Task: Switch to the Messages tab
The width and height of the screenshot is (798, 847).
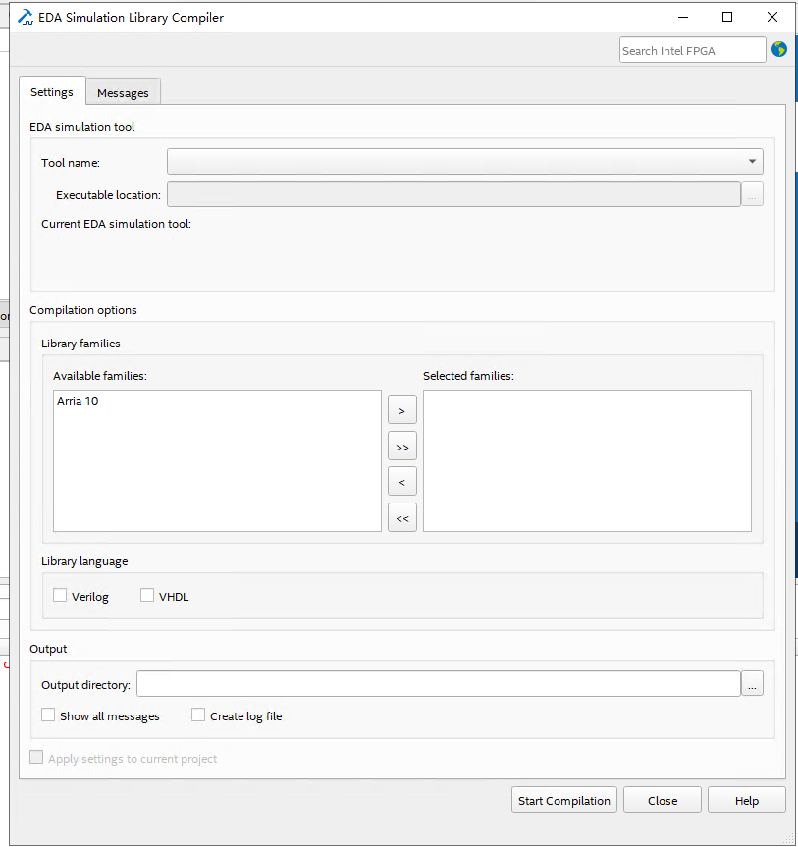Action: coord(123,91)
